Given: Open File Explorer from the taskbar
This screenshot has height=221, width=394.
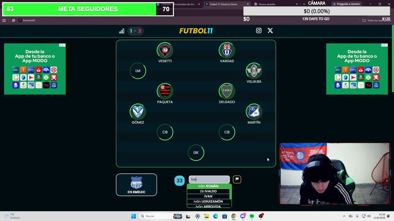Looking at the screenshot, I should (207, 216).
